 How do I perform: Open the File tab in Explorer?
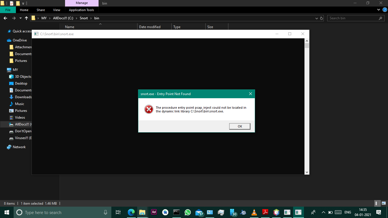point(8,10)
